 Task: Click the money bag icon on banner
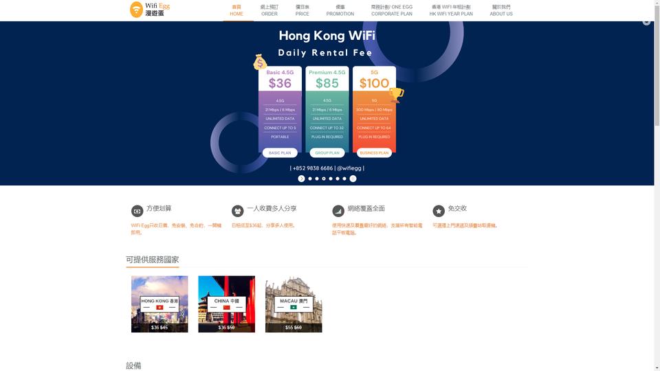(x=260, y=63)
